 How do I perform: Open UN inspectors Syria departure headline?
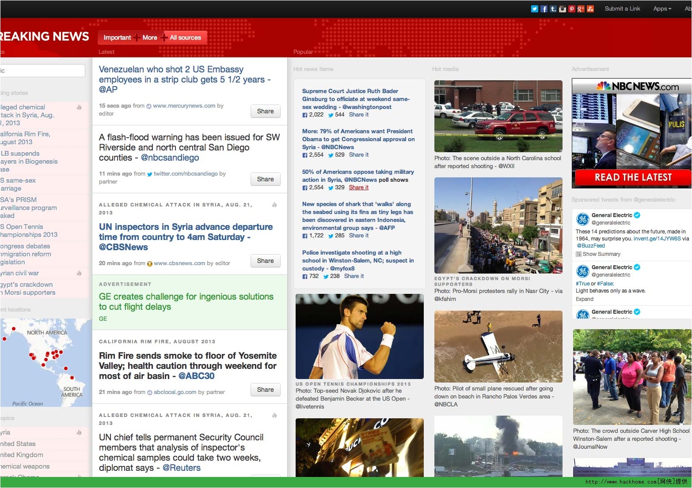186,237
